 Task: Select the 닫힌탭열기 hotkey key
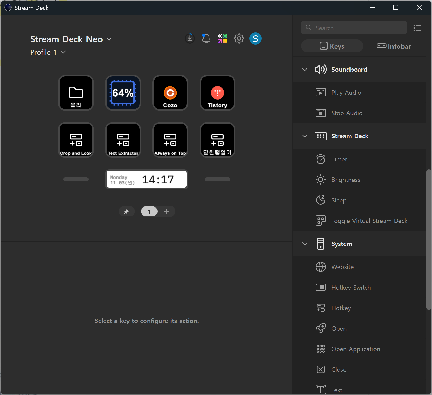(x=218, y=140)
